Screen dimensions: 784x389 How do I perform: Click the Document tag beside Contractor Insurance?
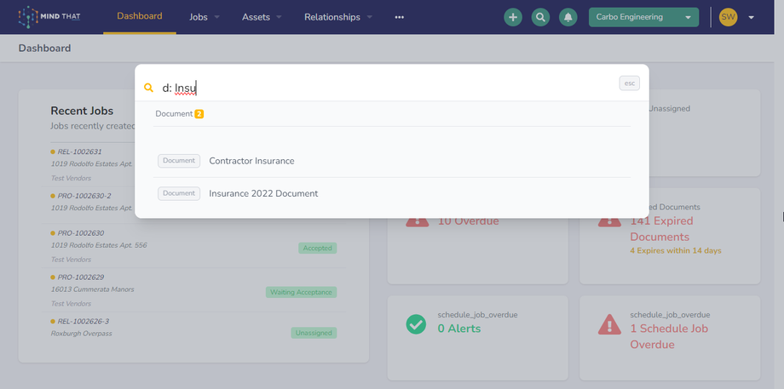(179, 161)
